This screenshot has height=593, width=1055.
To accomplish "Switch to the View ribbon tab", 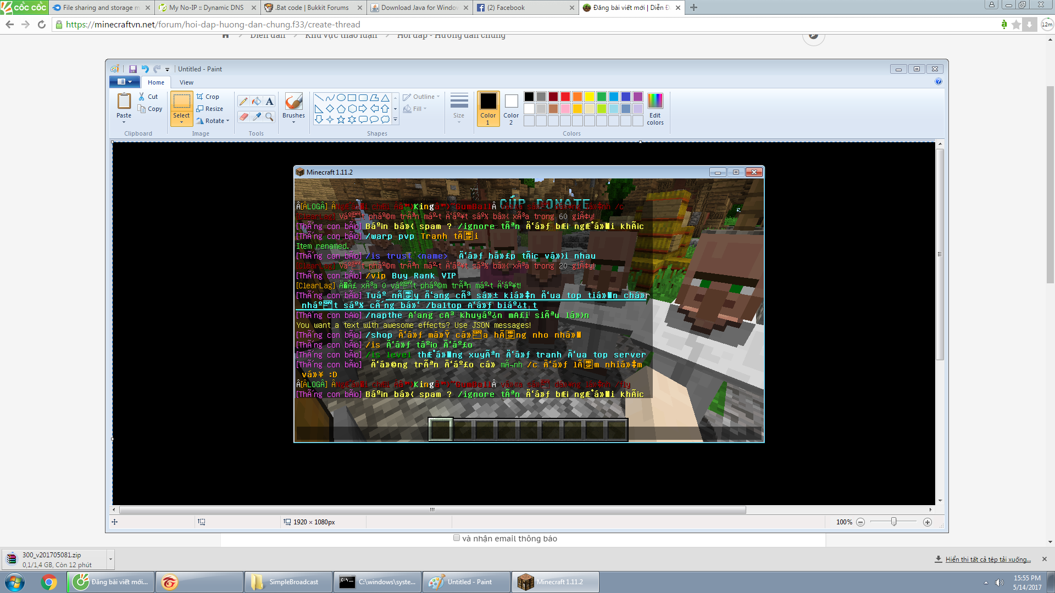I will pyautogui.click(x=186, y=82).
